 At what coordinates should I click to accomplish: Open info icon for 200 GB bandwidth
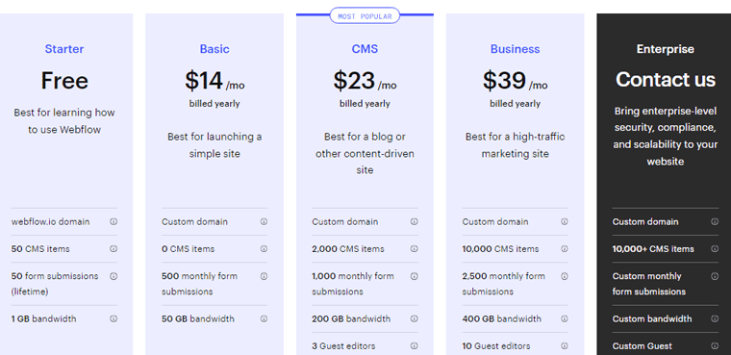click(414, 318)
